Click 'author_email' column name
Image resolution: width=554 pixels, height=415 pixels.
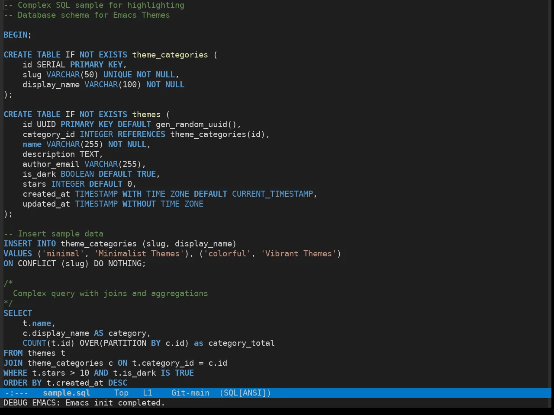click(x=51, y=164)
